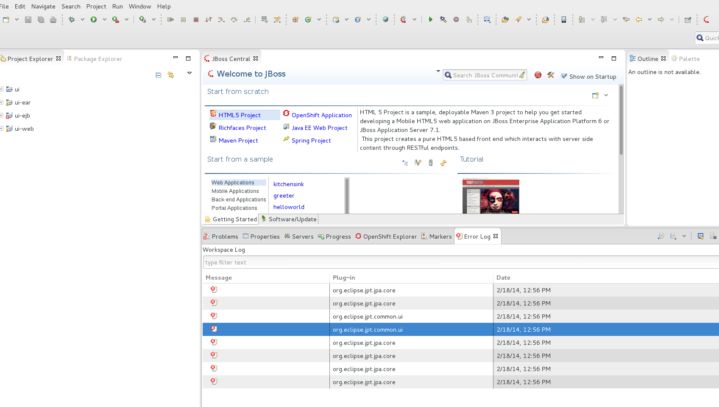719x407 pixels.
Task: Expand the ui-web project node
Action: click(2, 129)
